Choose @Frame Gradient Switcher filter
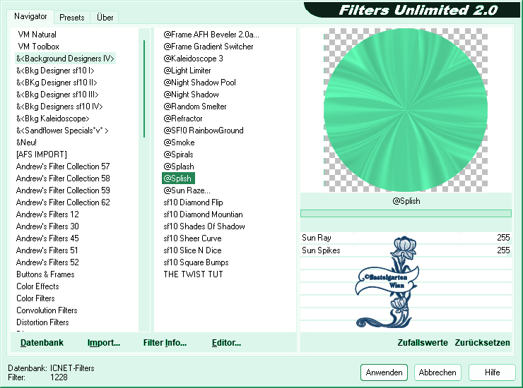 click(208, 47)
